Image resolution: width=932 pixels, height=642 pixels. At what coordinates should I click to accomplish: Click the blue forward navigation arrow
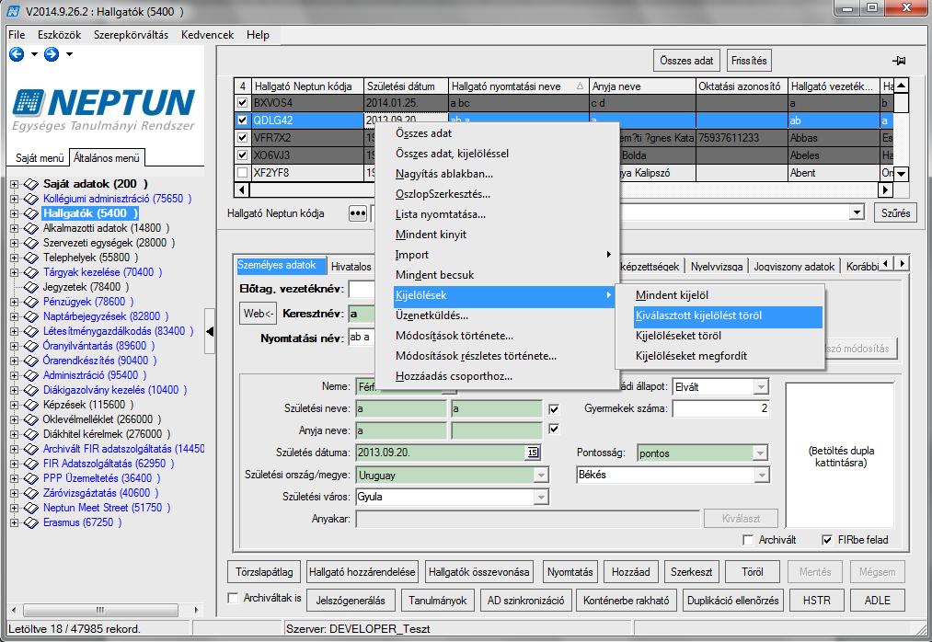52,54
